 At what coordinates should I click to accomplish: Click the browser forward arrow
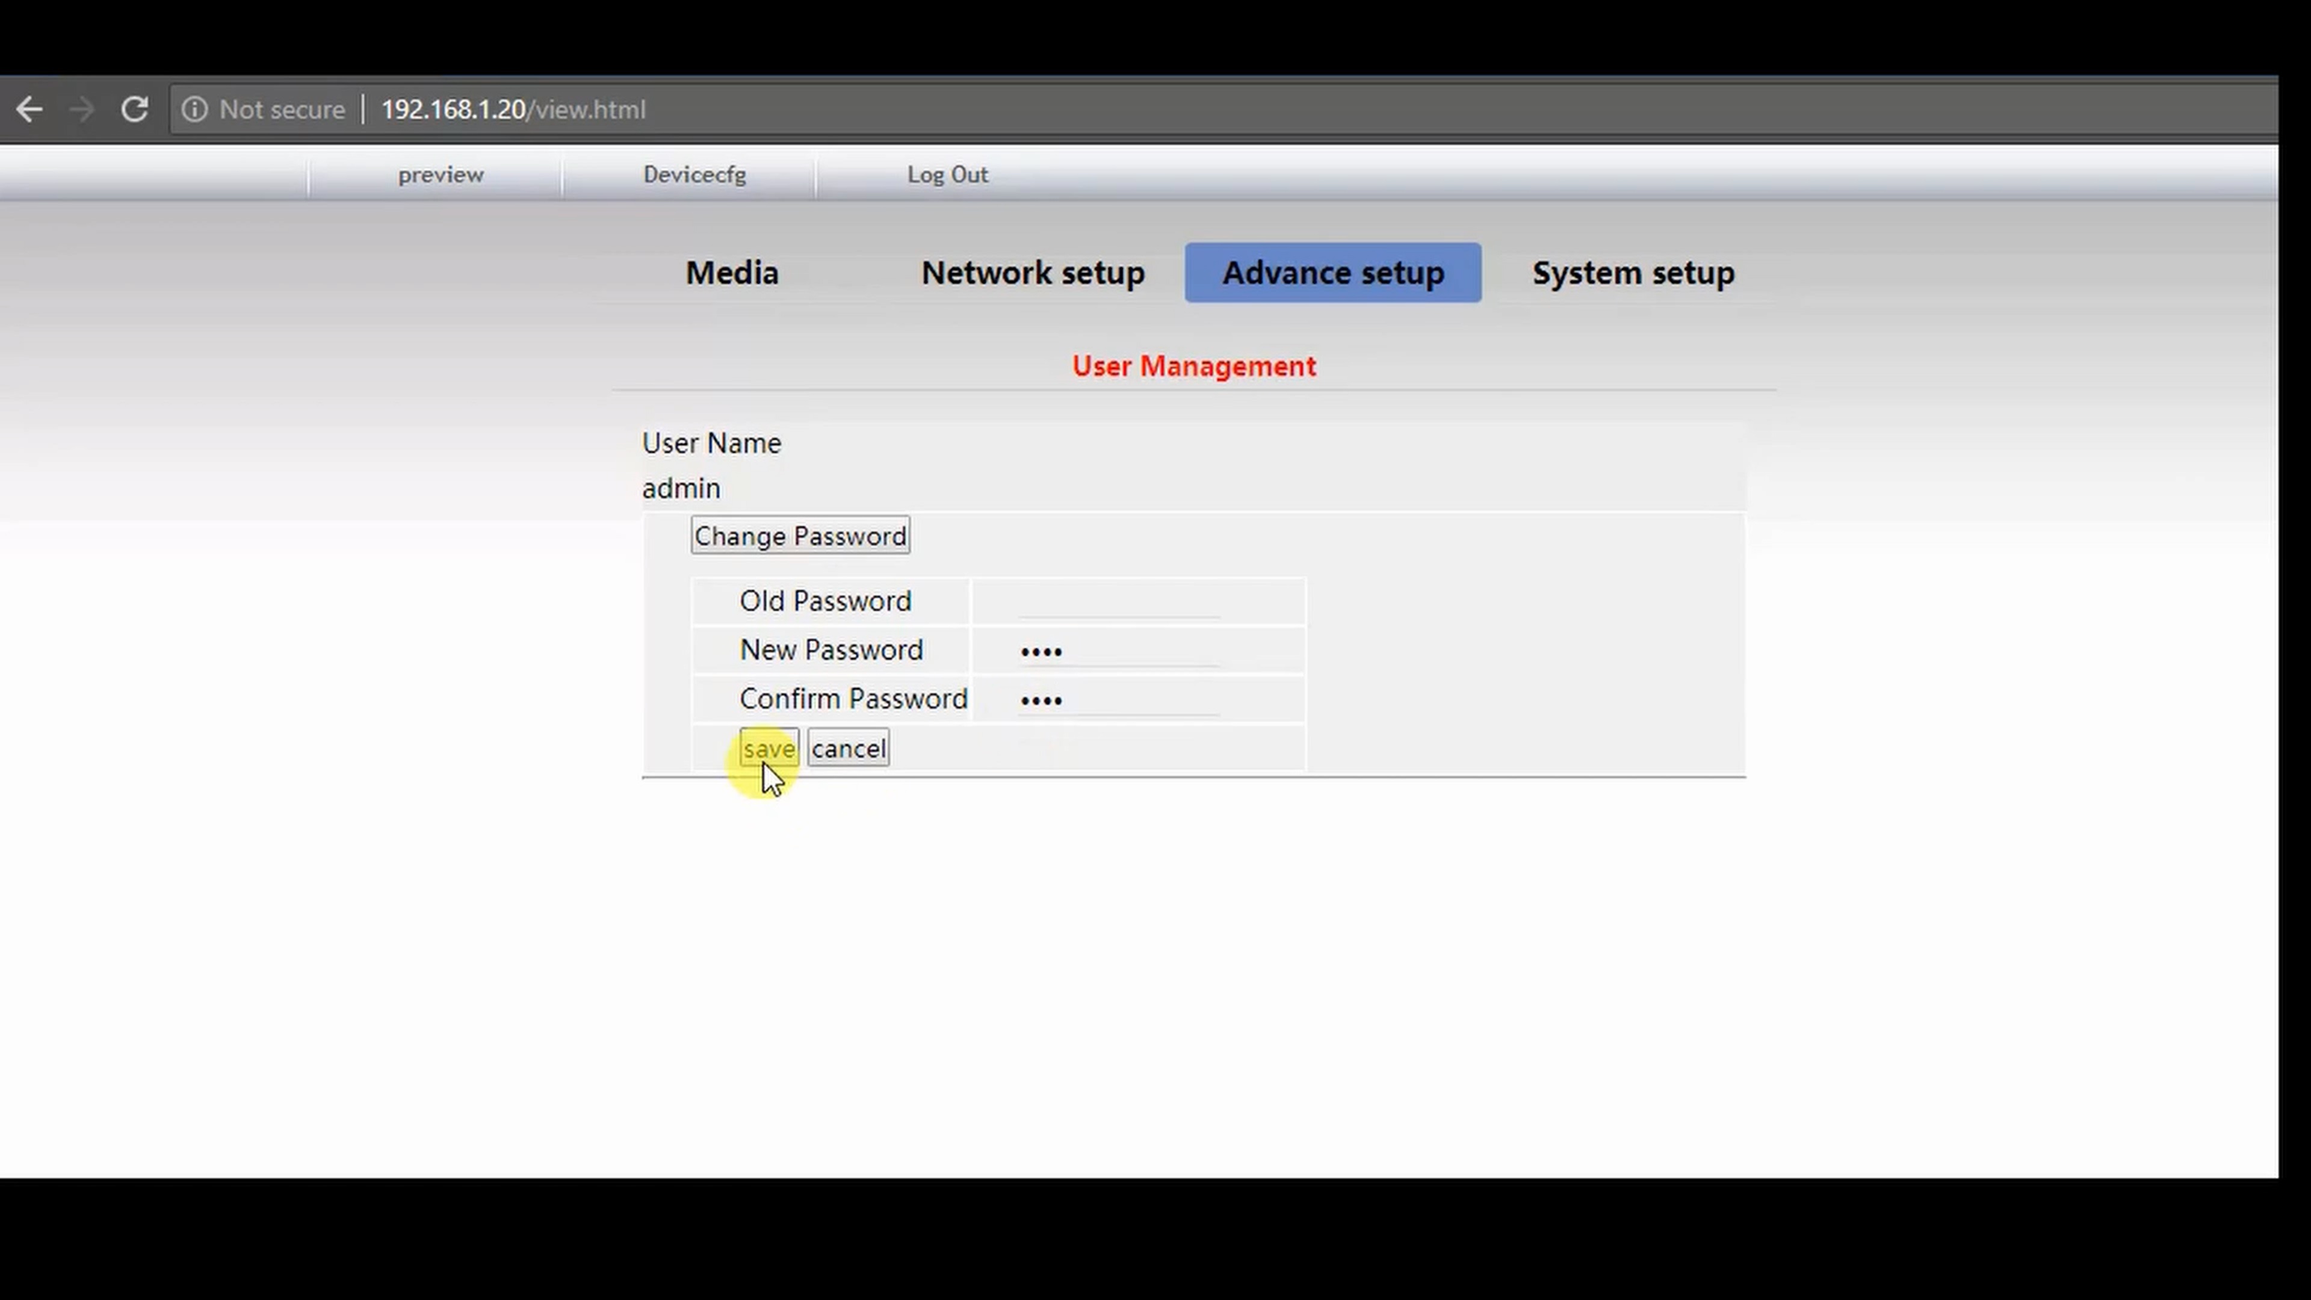coord(82,110)
